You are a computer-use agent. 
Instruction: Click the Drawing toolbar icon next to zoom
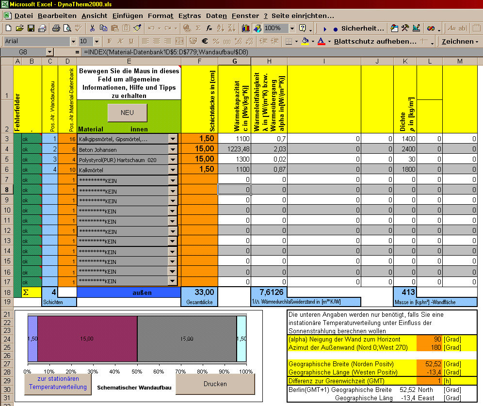(x=257, y=28)
